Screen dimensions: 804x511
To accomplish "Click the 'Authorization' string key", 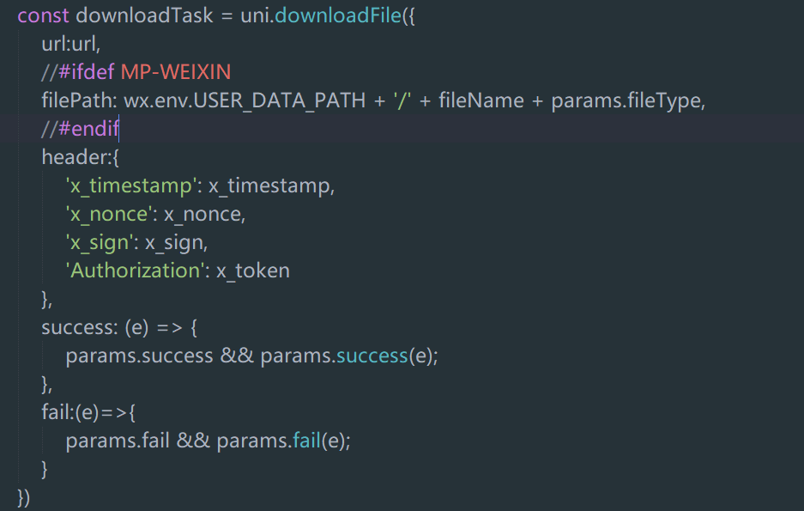I will 133,271.
